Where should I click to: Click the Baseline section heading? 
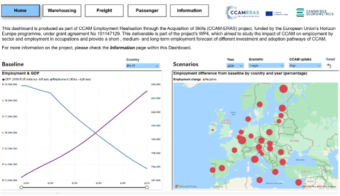tap(13, 64)
